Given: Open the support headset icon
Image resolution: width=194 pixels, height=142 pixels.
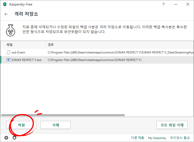Looking at the screenshot, I should click(x=15, y=138).
